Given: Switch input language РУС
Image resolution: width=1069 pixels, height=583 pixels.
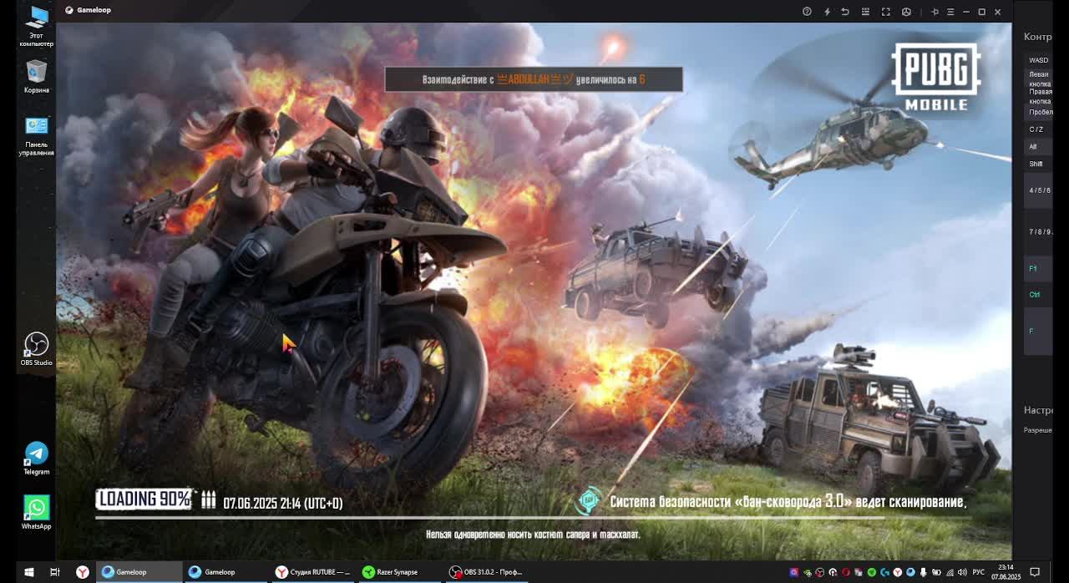Looking at the screenshot, I should [979, 572].
